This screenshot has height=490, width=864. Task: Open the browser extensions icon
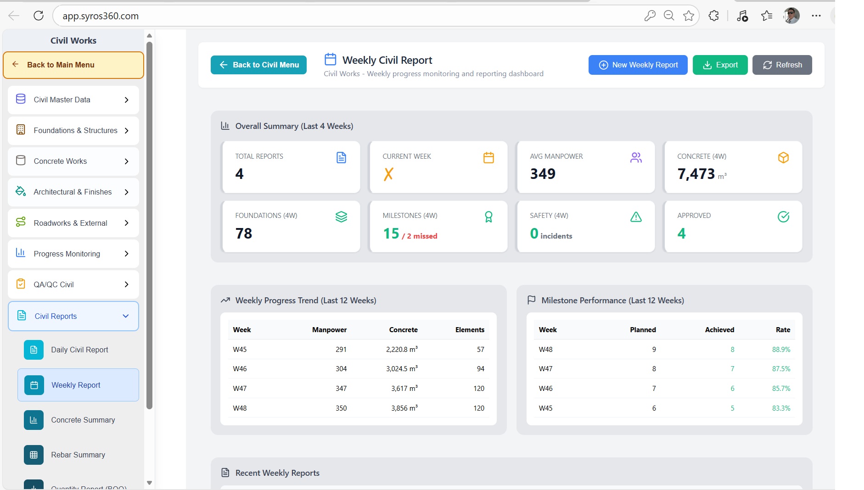[x=713, y=16]
